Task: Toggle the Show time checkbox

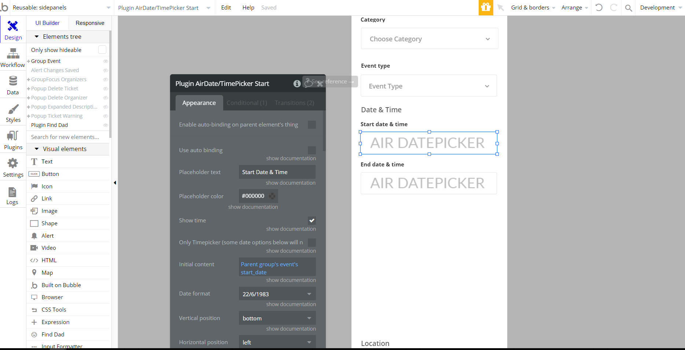Action: [312, 221]
